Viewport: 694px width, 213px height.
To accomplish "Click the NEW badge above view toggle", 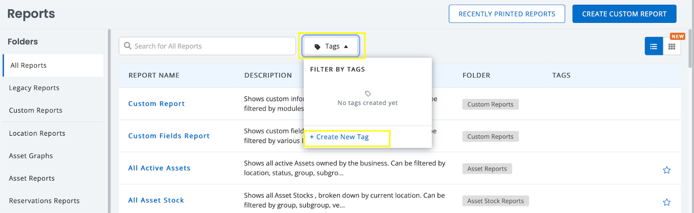I will tap(678, 36).
